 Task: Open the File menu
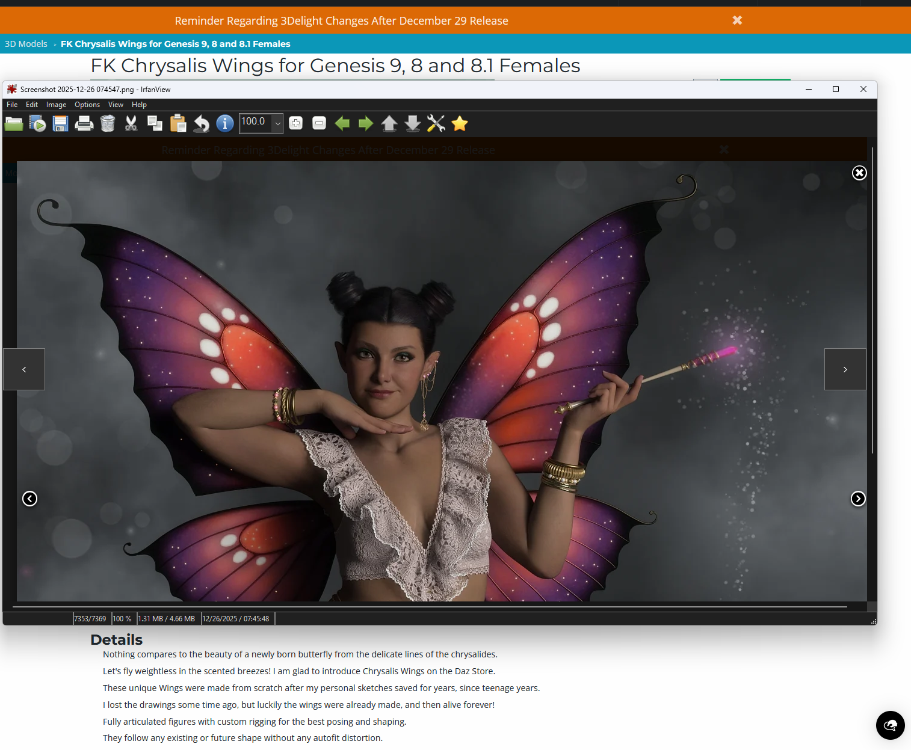click(x=12, y=105)
